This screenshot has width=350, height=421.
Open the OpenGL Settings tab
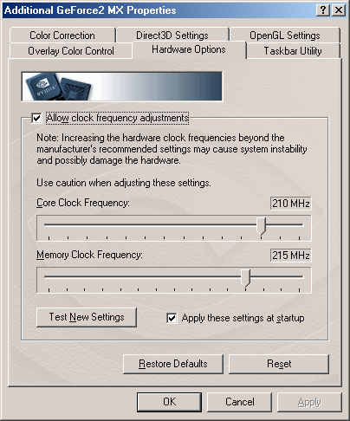coord(285,36)
